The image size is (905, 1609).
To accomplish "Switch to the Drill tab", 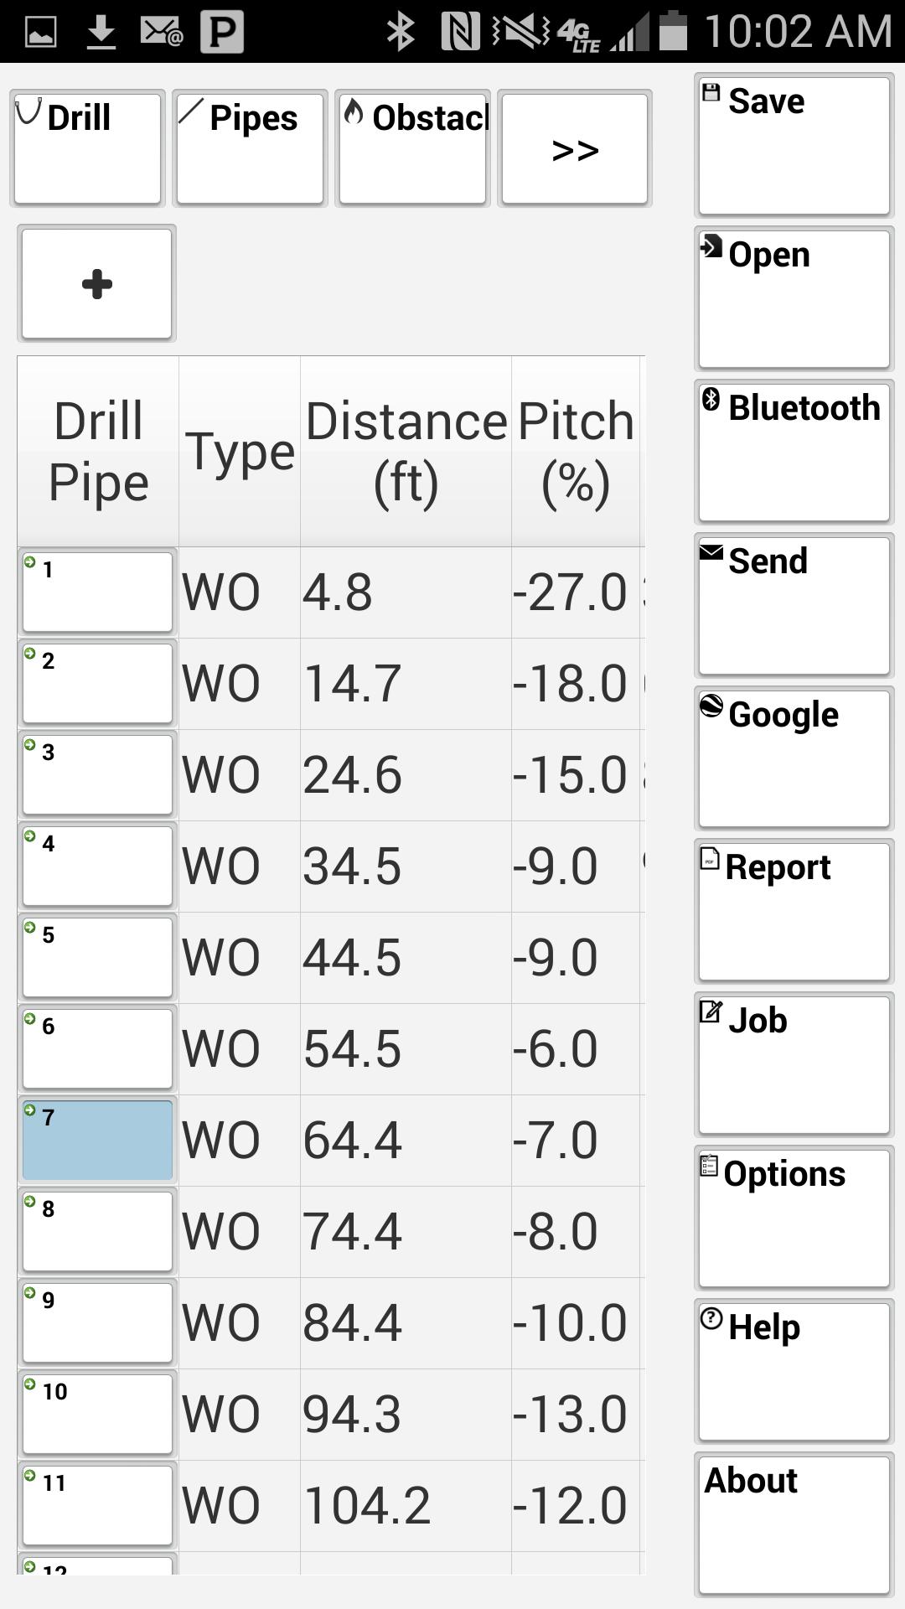I will [87, 148].
